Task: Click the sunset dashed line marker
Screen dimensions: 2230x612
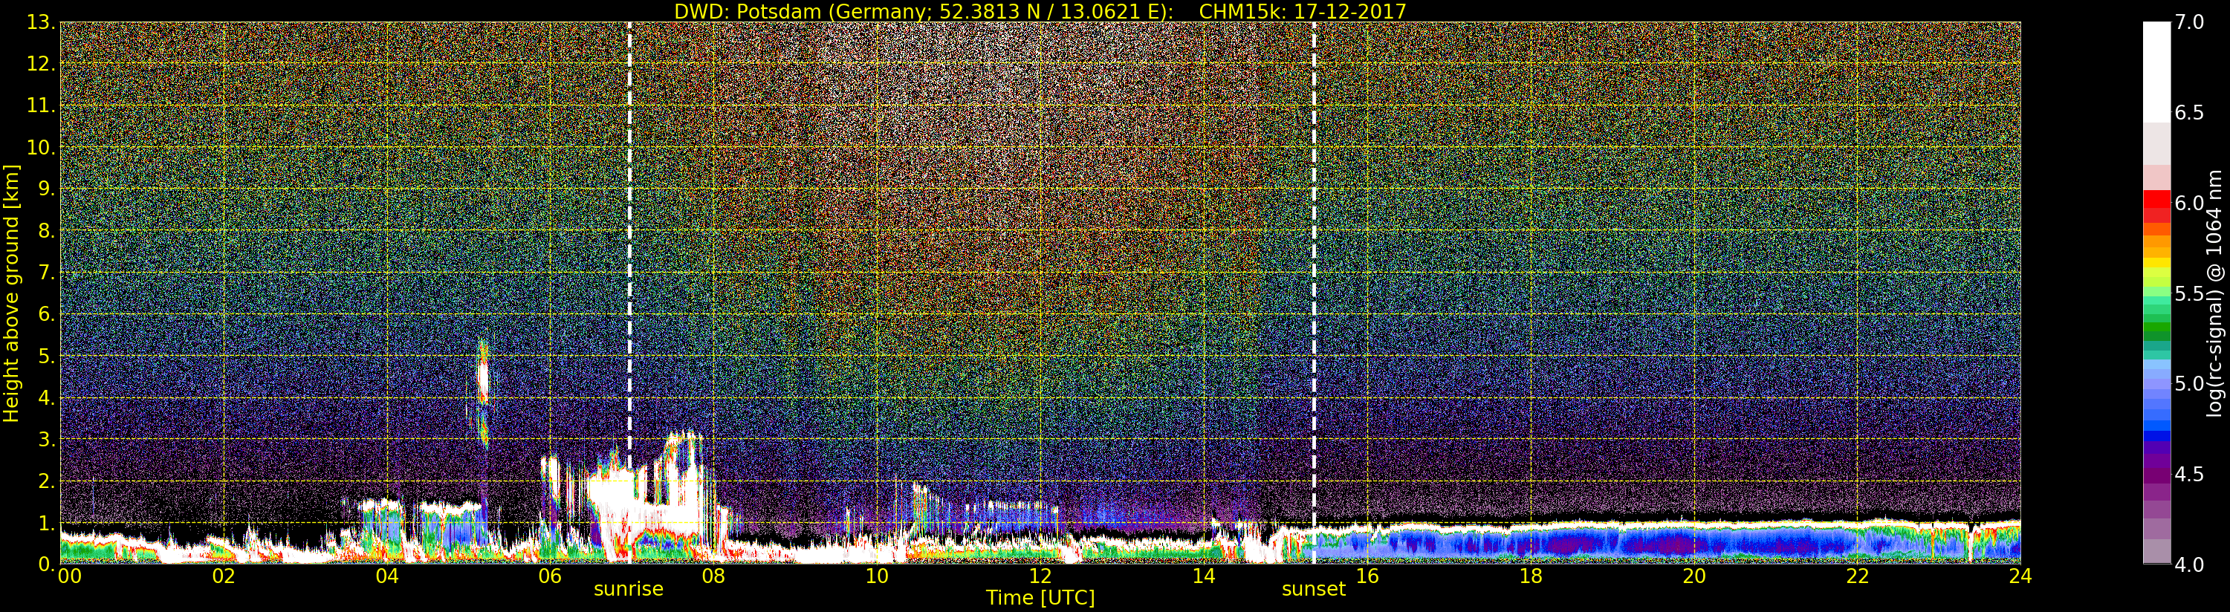Action: tap(1314, 273)
